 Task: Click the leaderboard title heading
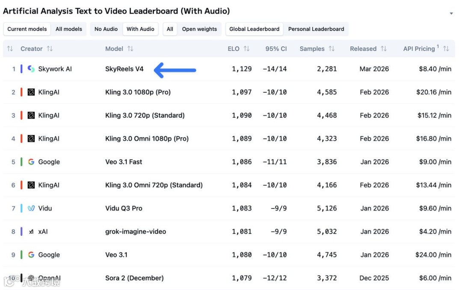pos(116,11)
